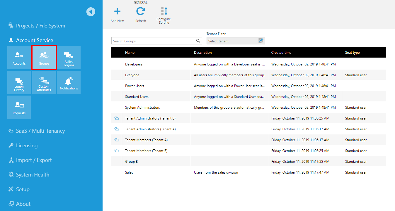395x211 pixels.
Task: Select the System Administrators group row
Action: 249,108
